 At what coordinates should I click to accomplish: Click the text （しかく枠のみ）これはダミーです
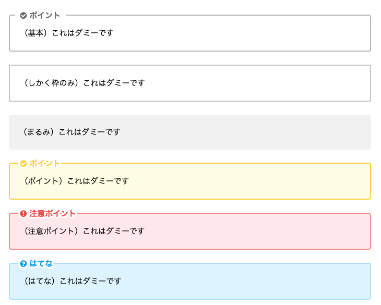tap(84, 83)
